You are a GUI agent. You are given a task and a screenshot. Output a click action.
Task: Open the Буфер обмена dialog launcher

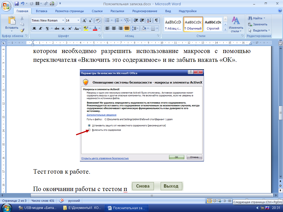(27, 36)
